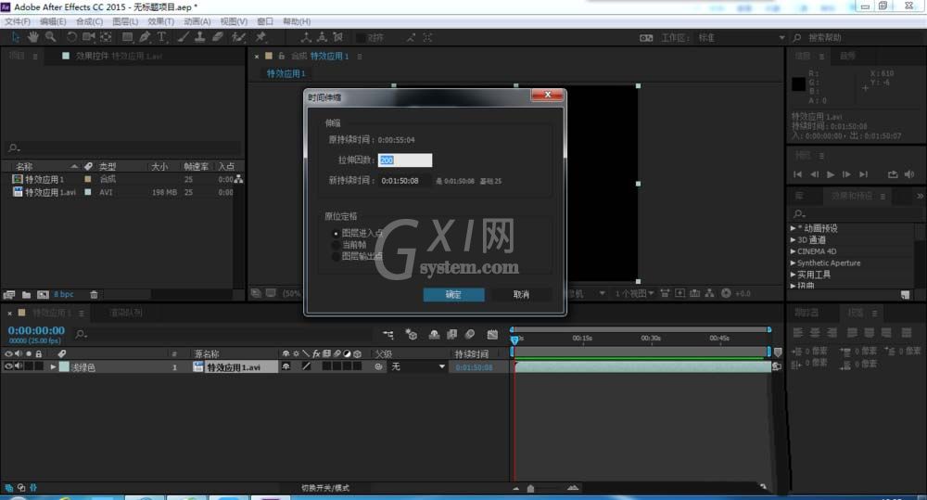This screenshot has height=500, width=927.
Task: Select the Selection arrow tool
Action: point(16,37)
